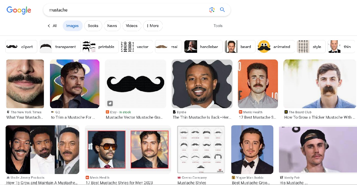This screenshot has height=185, width=357.
Task: Enable the transparent image filter
Action: pyautogui.click(x=60, y=46)
